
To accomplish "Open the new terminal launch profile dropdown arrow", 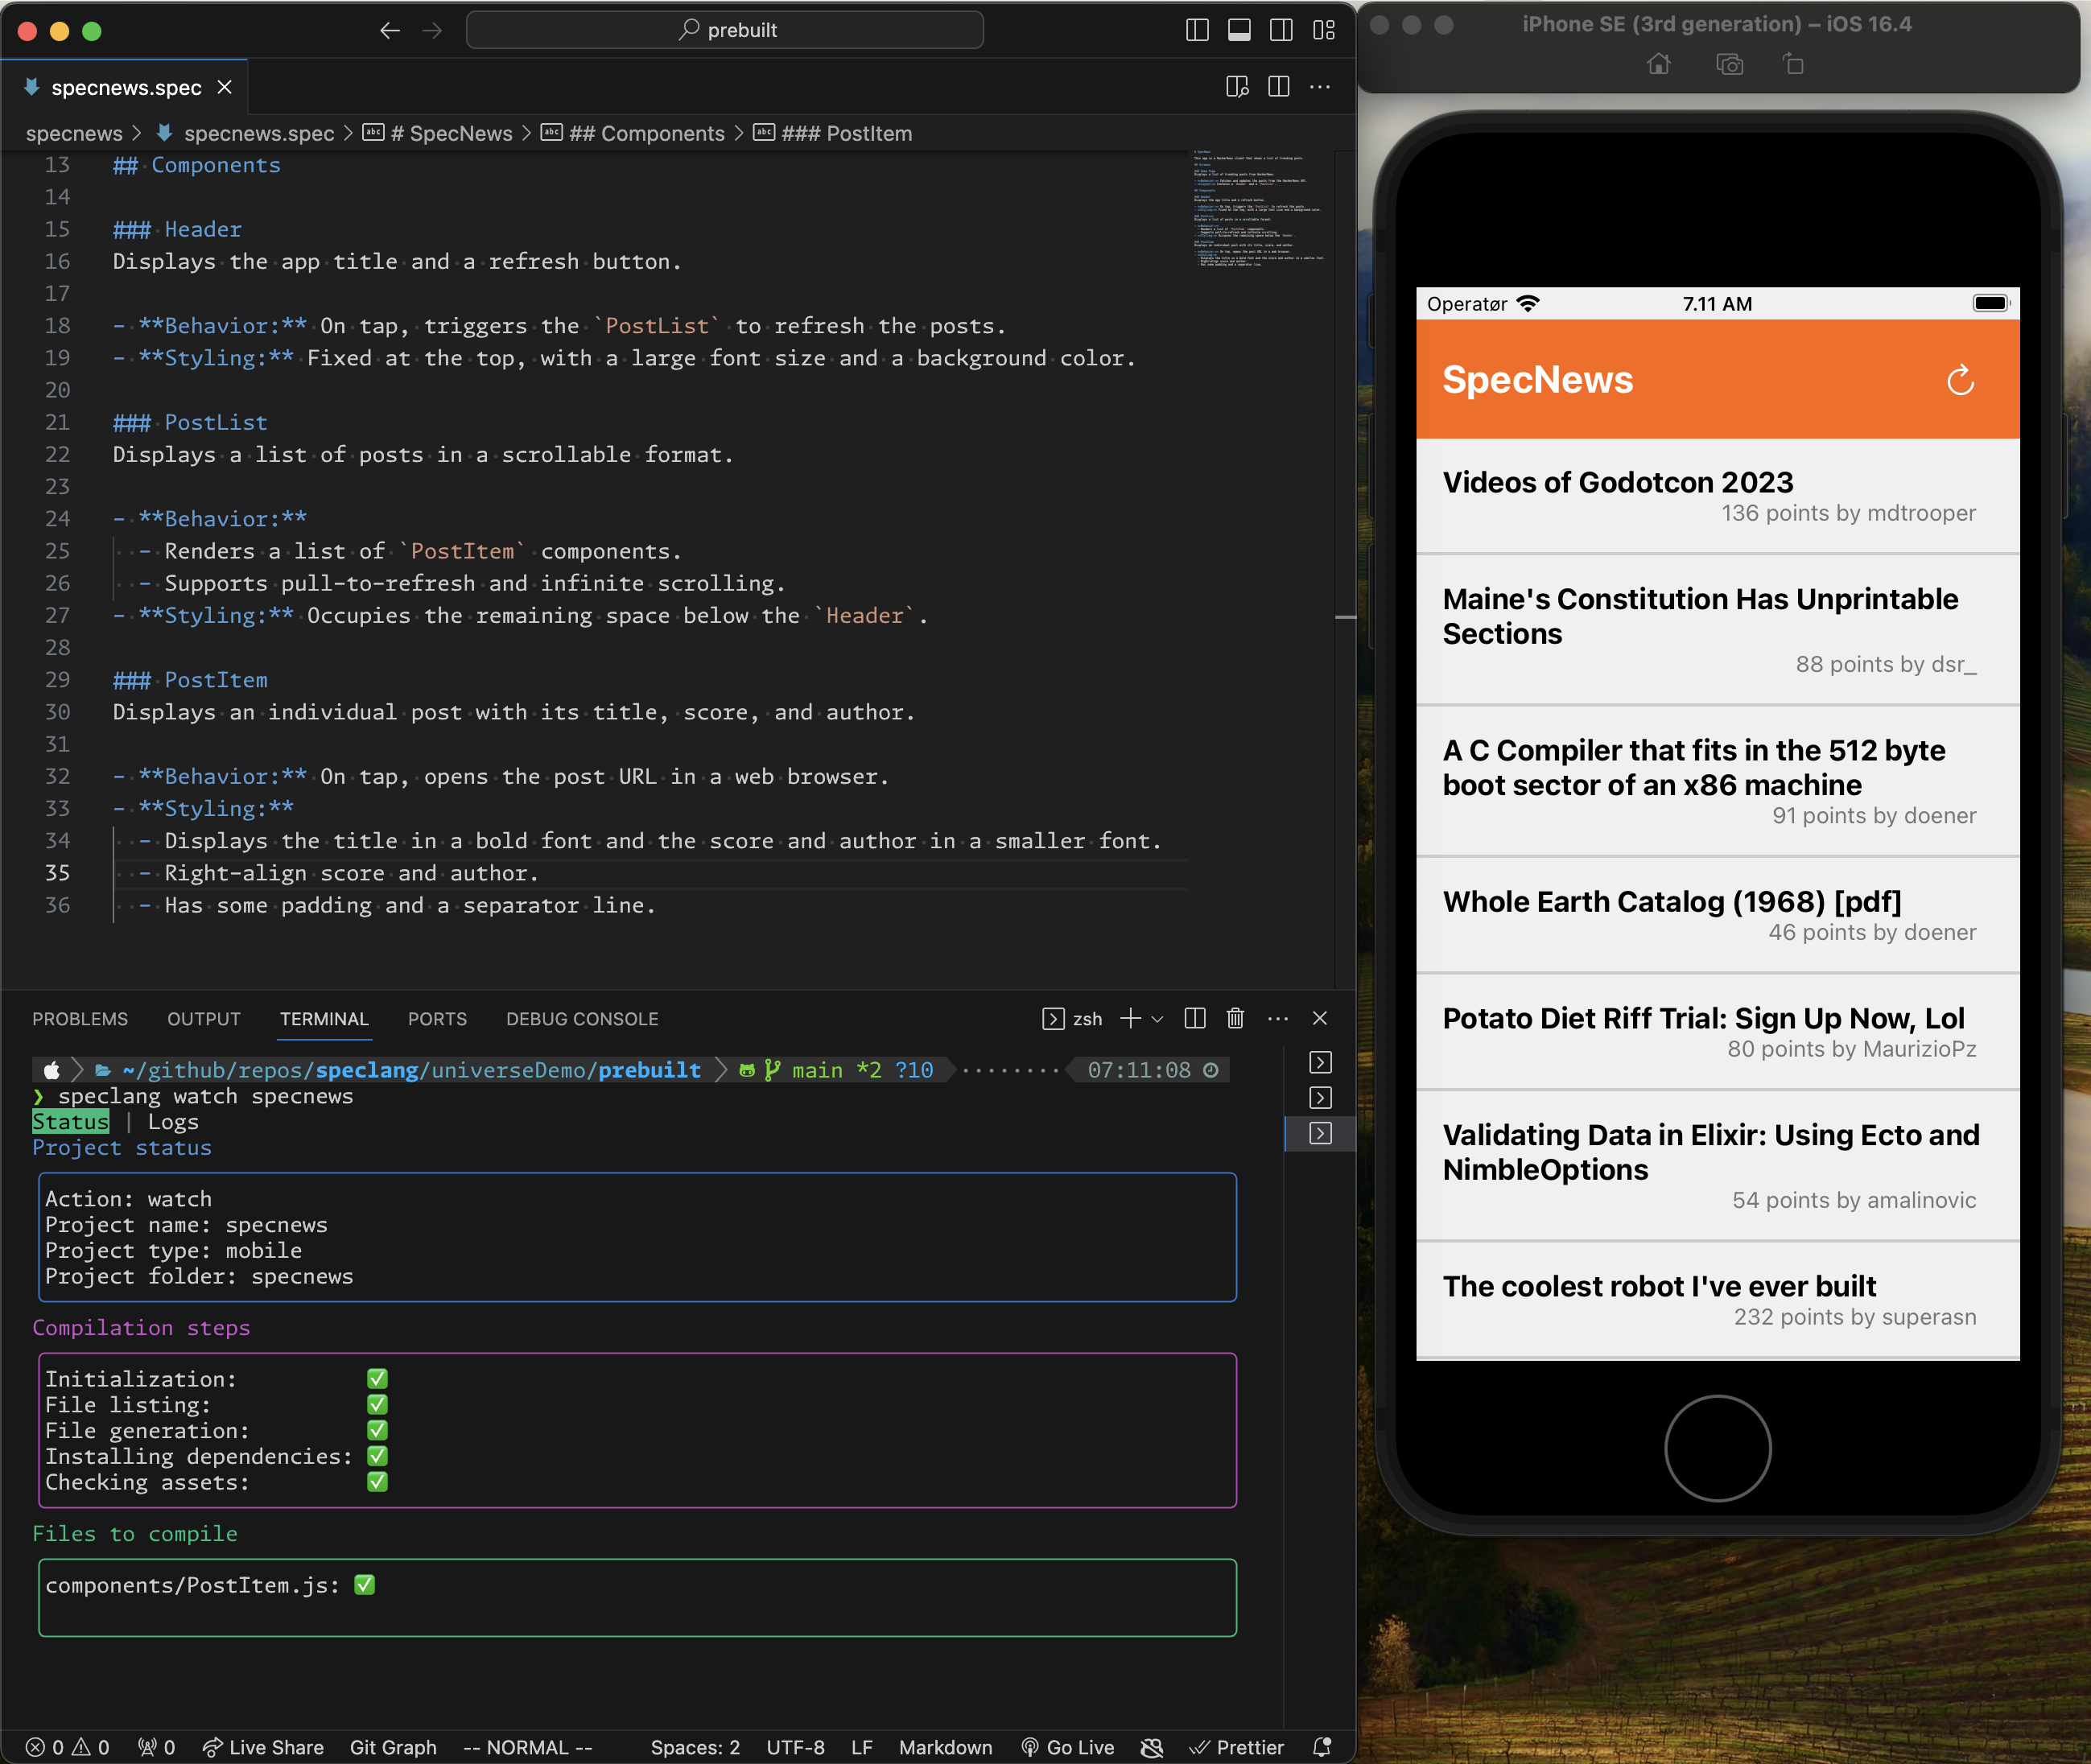I will [1158, 1018].
